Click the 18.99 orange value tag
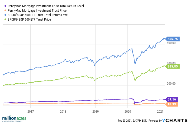This screenshot has height=124, width=190. (172, 104)
